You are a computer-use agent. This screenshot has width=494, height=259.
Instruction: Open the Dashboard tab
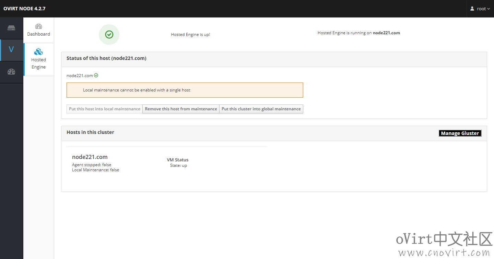[x=39, y=30]
